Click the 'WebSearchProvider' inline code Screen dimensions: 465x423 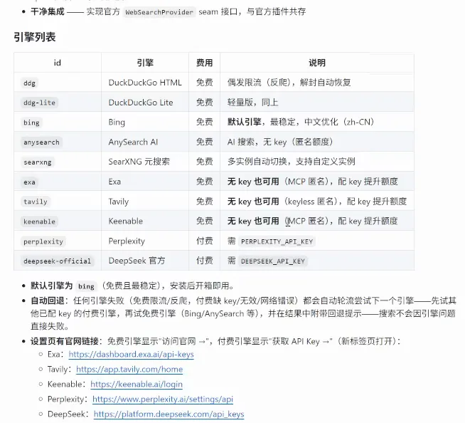click(159, 12)
